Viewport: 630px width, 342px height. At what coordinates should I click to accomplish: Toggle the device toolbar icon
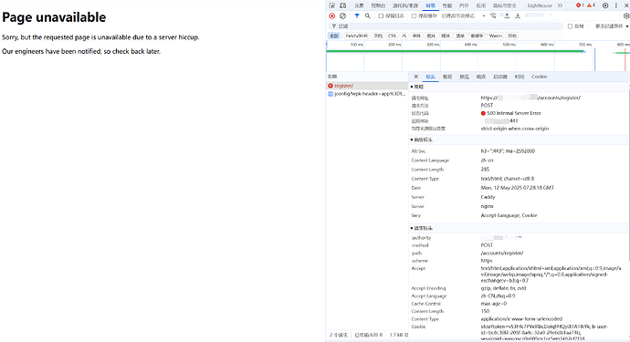point(342,5)
